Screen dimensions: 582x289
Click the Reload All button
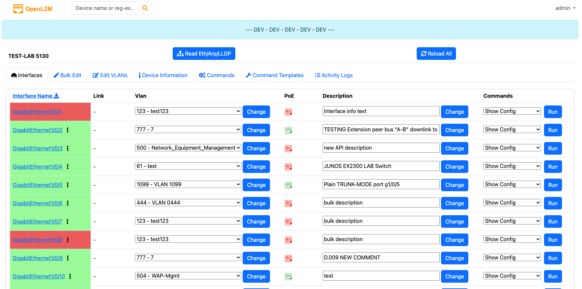click(436, 54)
